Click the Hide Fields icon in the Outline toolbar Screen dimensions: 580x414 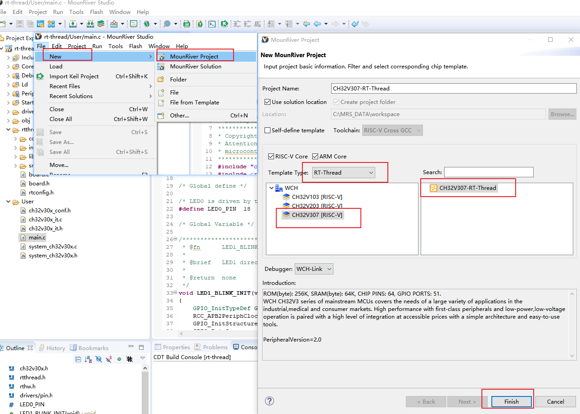pyautogui.click(x=99, y=359)
